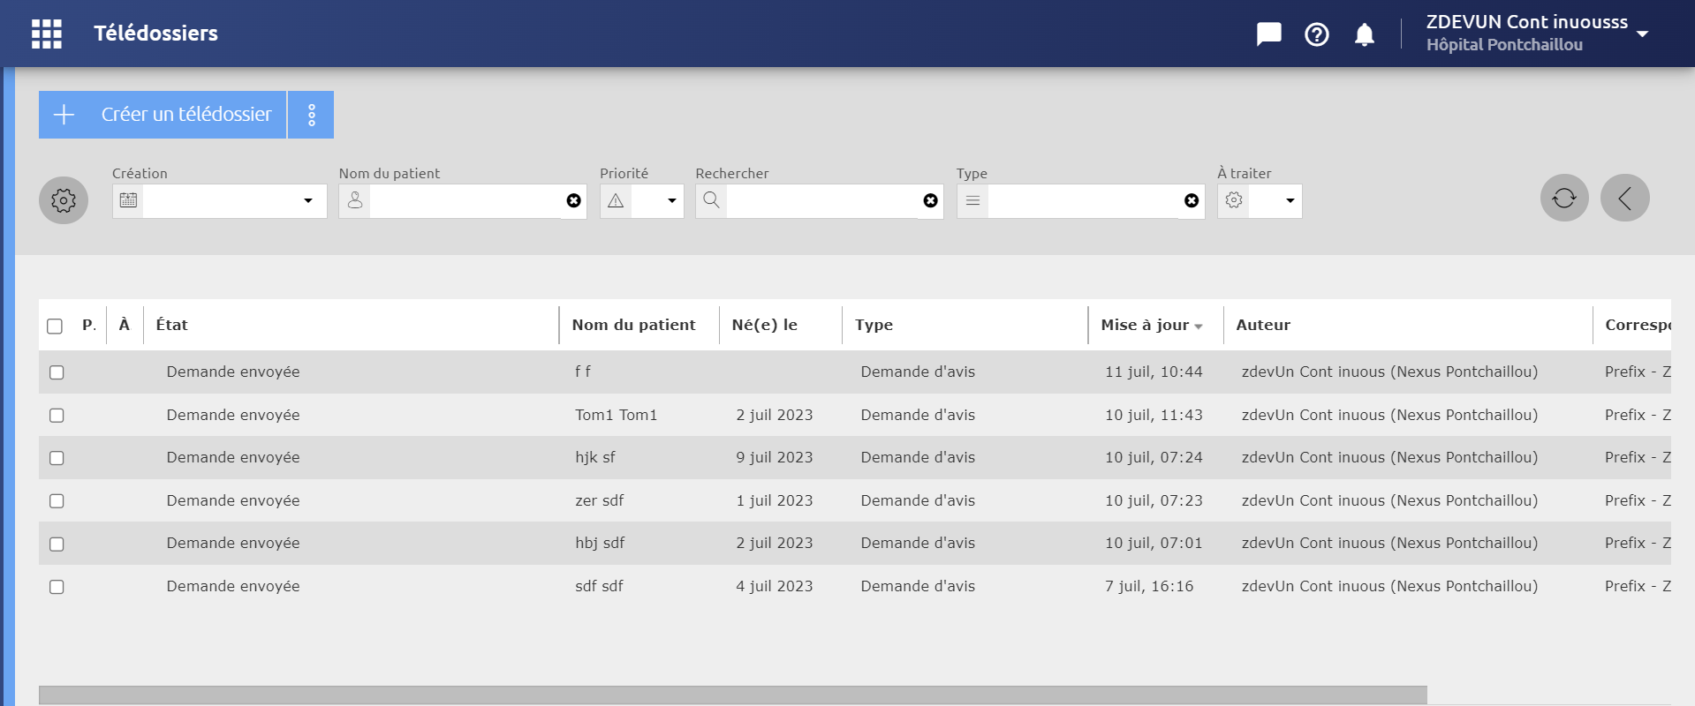The height and width of the screenshot is (706, 1695).
Task: Open the Tom1 Tom1 patient row
Action: pos(855,415)
